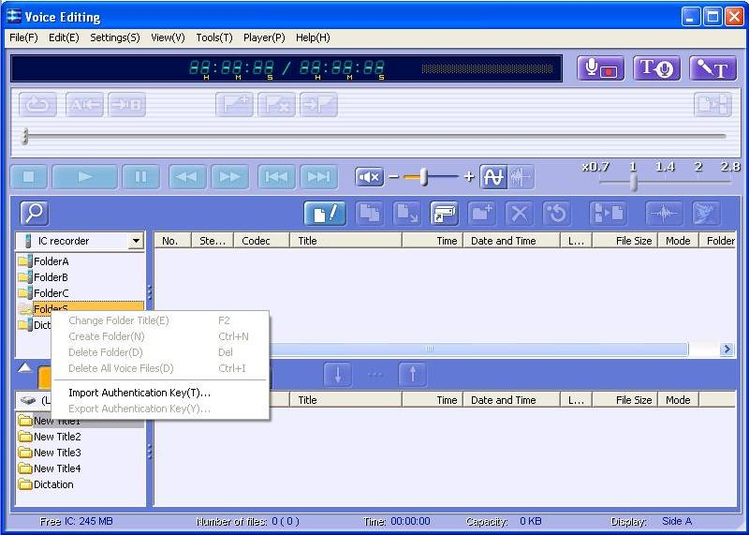This screenshot has width=749, height=535.
Task: Skip to next file
Action: [318, 177]
